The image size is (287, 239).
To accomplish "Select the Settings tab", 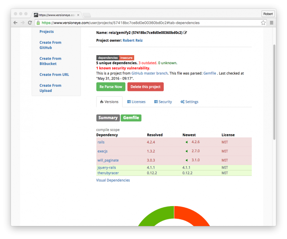I will (189, 102).
